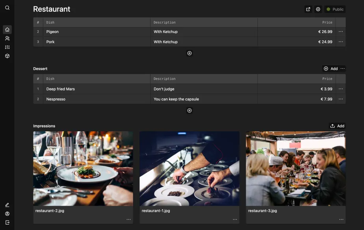364x230 pixels.
Task: Open the search icon in sidebar
Action: [x=7, y=8]
